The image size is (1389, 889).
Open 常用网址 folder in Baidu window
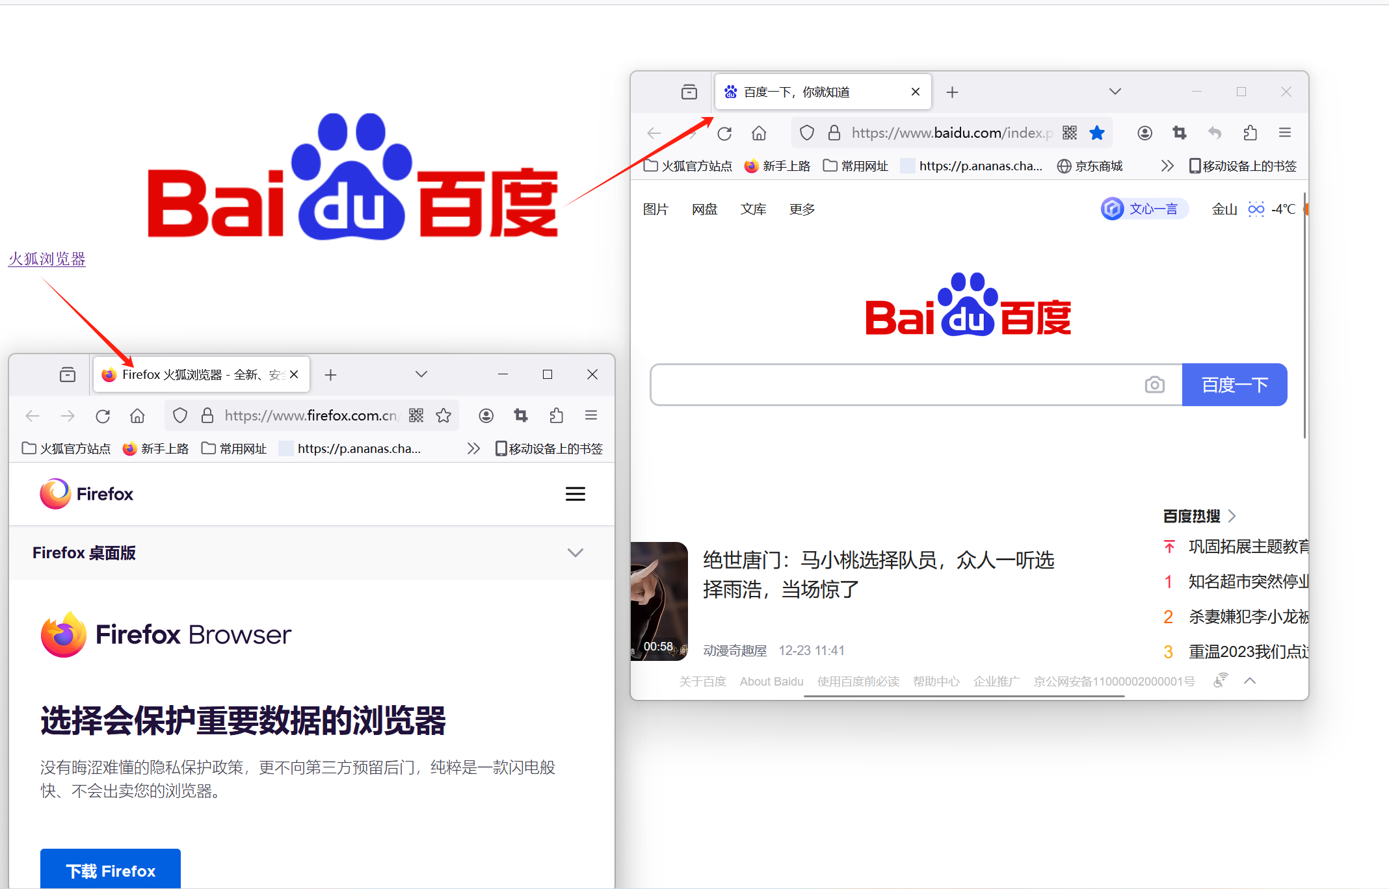pyautogui.click(x=856, y=166)
